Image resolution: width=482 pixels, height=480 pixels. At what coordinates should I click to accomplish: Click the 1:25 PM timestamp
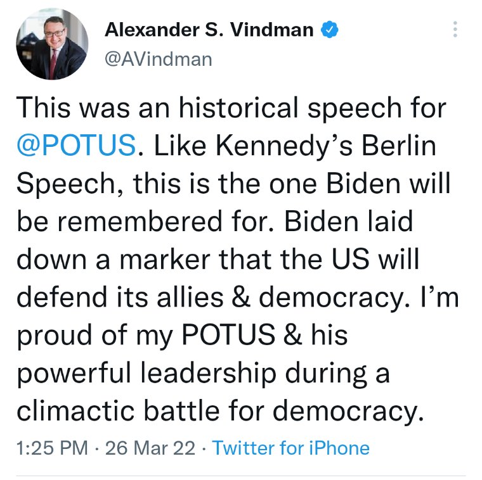pyautogui.click(x=52, y=448)
